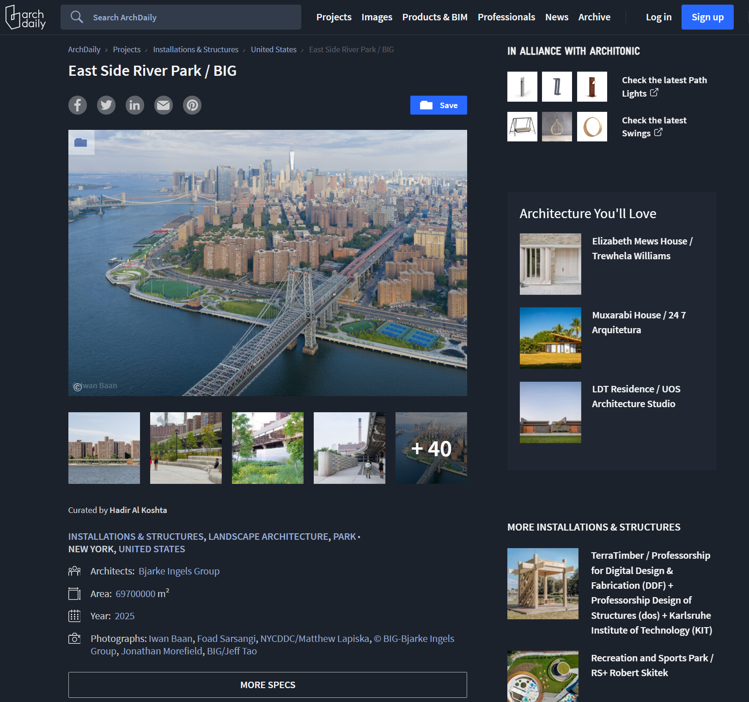Open Elizabeth Mews House article
The height and width of the screenshot is (702, 749).
click(642, 249)
